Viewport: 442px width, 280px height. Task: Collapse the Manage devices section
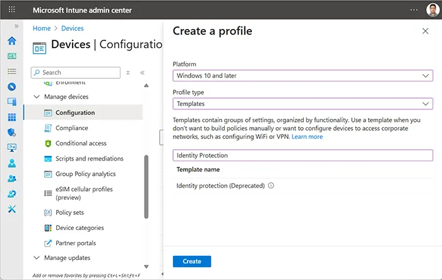coord(36,97)
